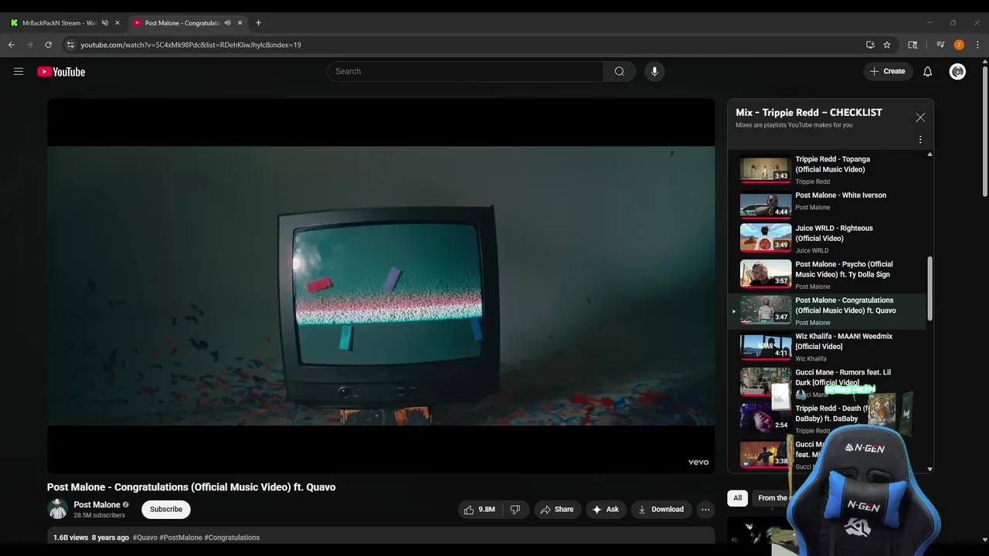Open the Wiz Khalifa MAAN! thumbnail
Image resolution: width=989 pixels, height=556 pixels.
tap(766, 346)
